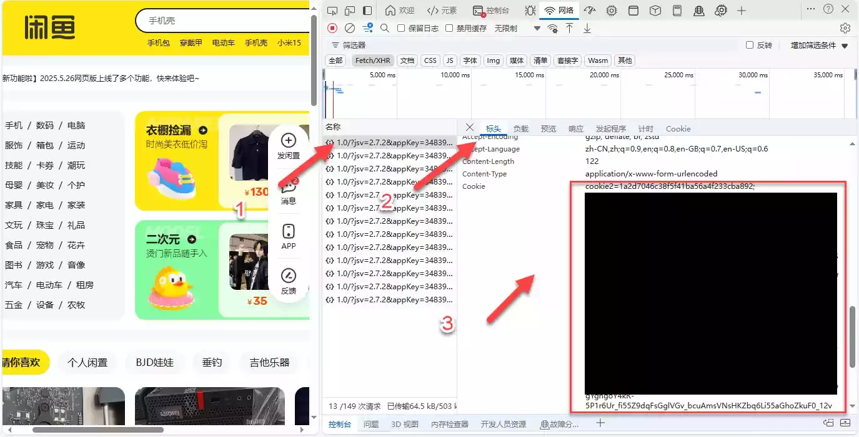Click the inspect element picker icon

332,11
